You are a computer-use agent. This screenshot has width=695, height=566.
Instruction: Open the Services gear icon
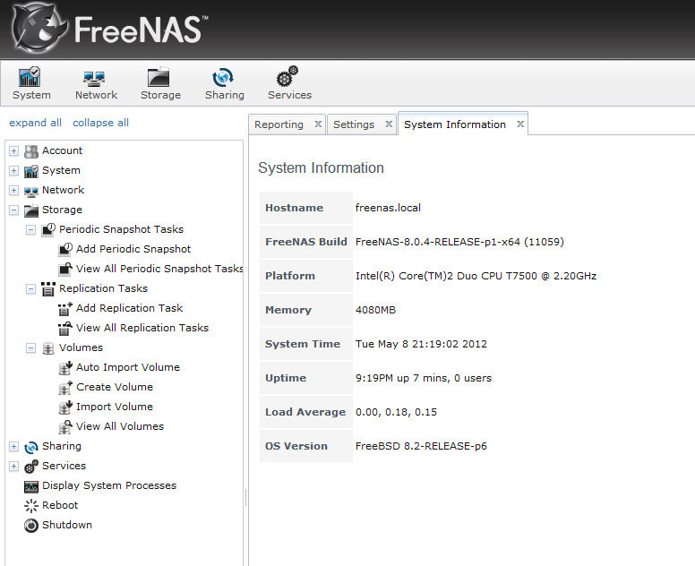click(288, 78)
